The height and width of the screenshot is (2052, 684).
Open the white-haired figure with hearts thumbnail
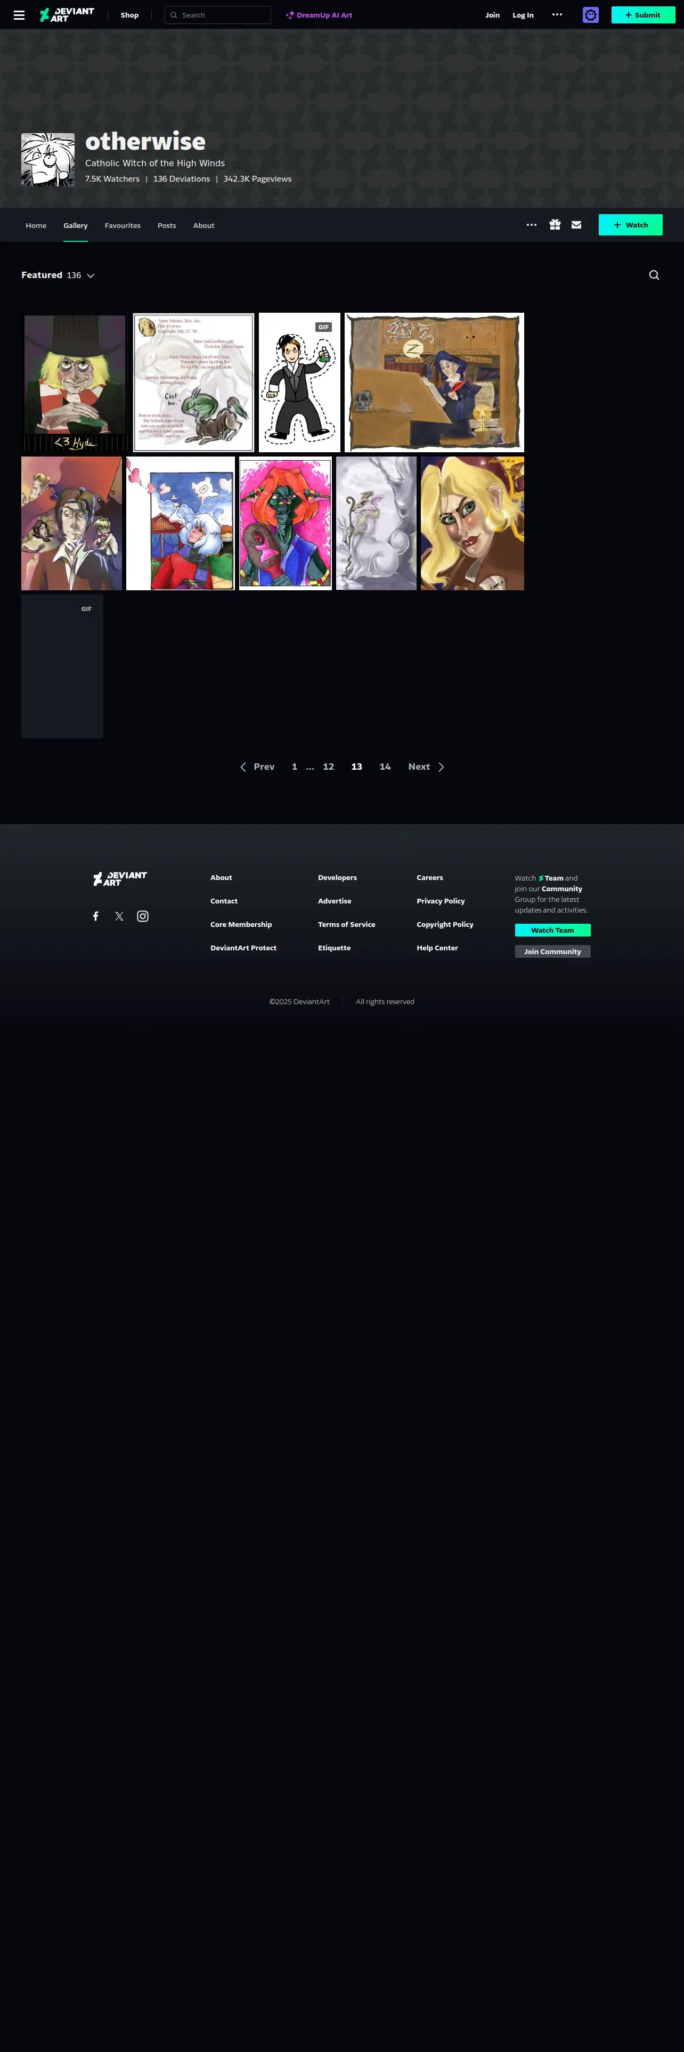click(x=181, y=523)
